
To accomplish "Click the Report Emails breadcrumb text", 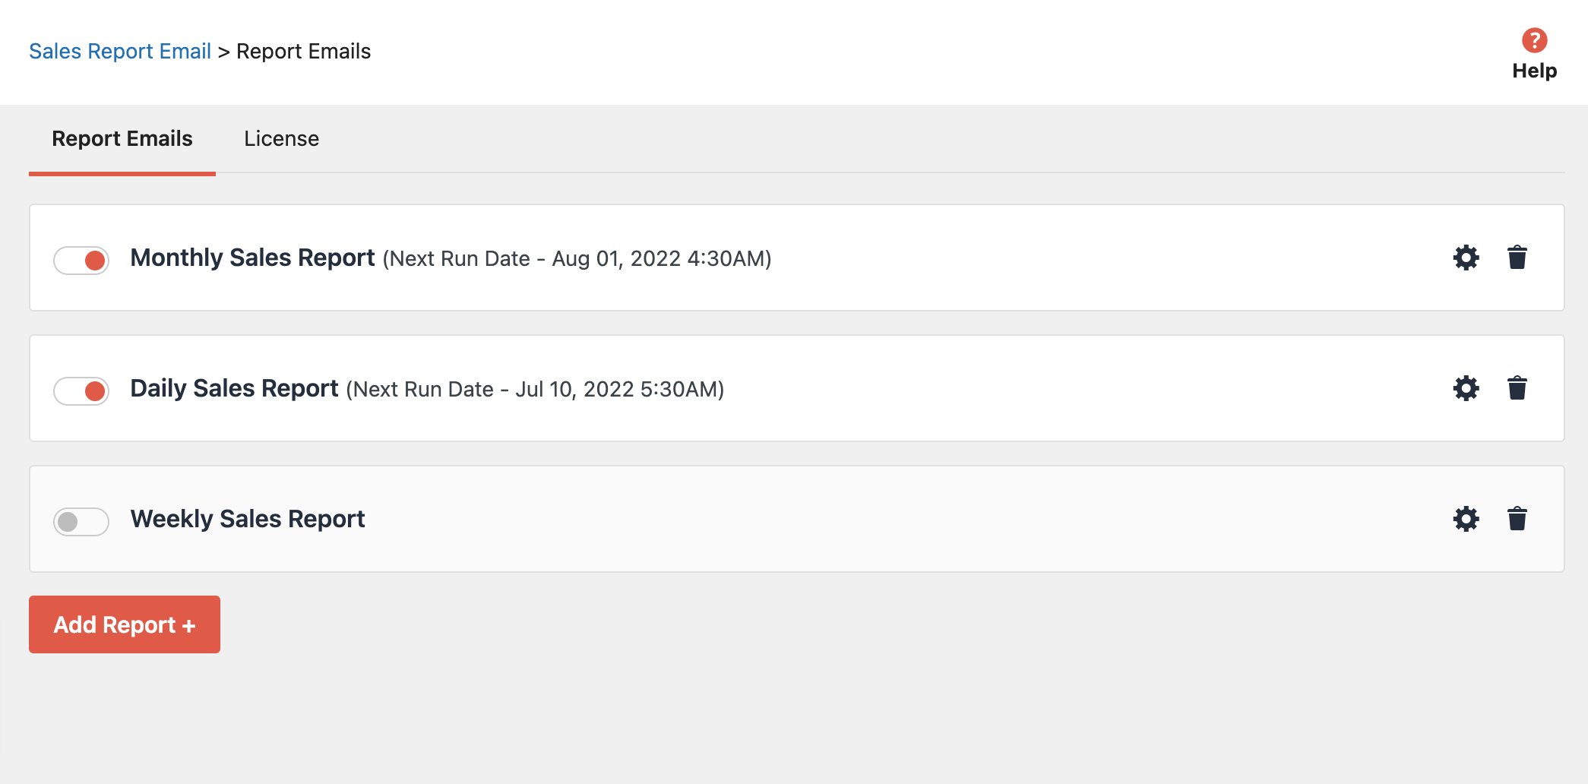I will click(x=303, y=51).
